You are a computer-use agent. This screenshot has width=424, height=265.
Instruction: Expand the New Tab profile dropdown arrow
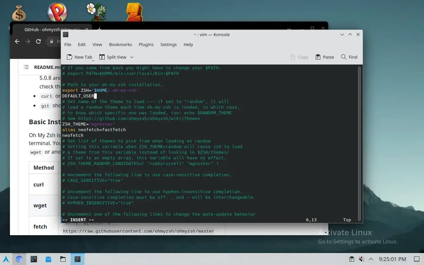tap(93, 60)
